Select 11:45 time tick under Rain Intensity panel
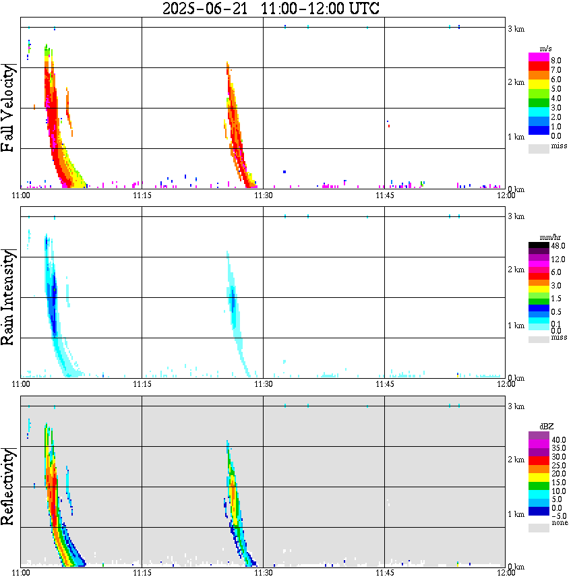 (x=384, y=384)
